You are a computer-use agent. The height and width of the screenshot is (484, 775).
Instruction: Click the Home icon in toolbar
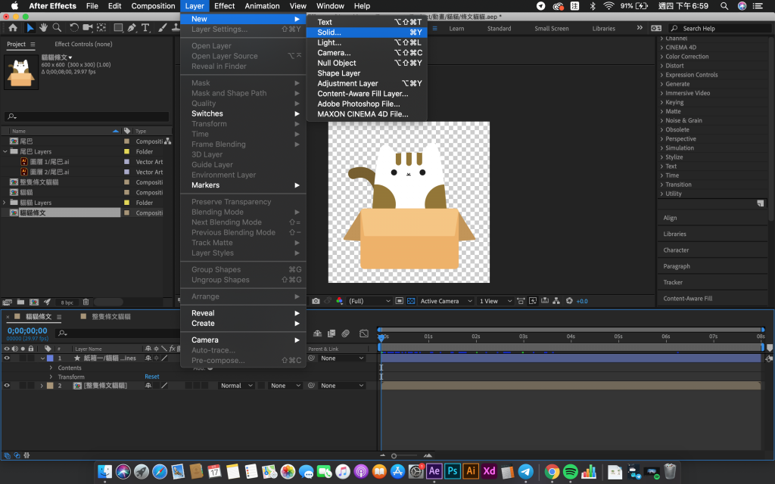pyautogui.click(x=13, y=28)
